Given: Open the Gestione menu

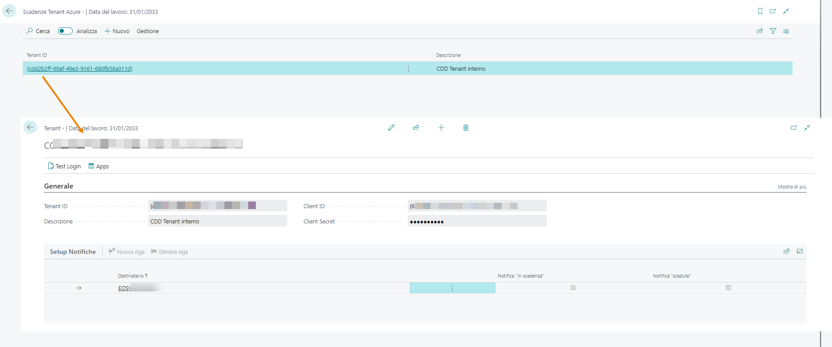Looking at the screenshot, I should coord(147,31).
